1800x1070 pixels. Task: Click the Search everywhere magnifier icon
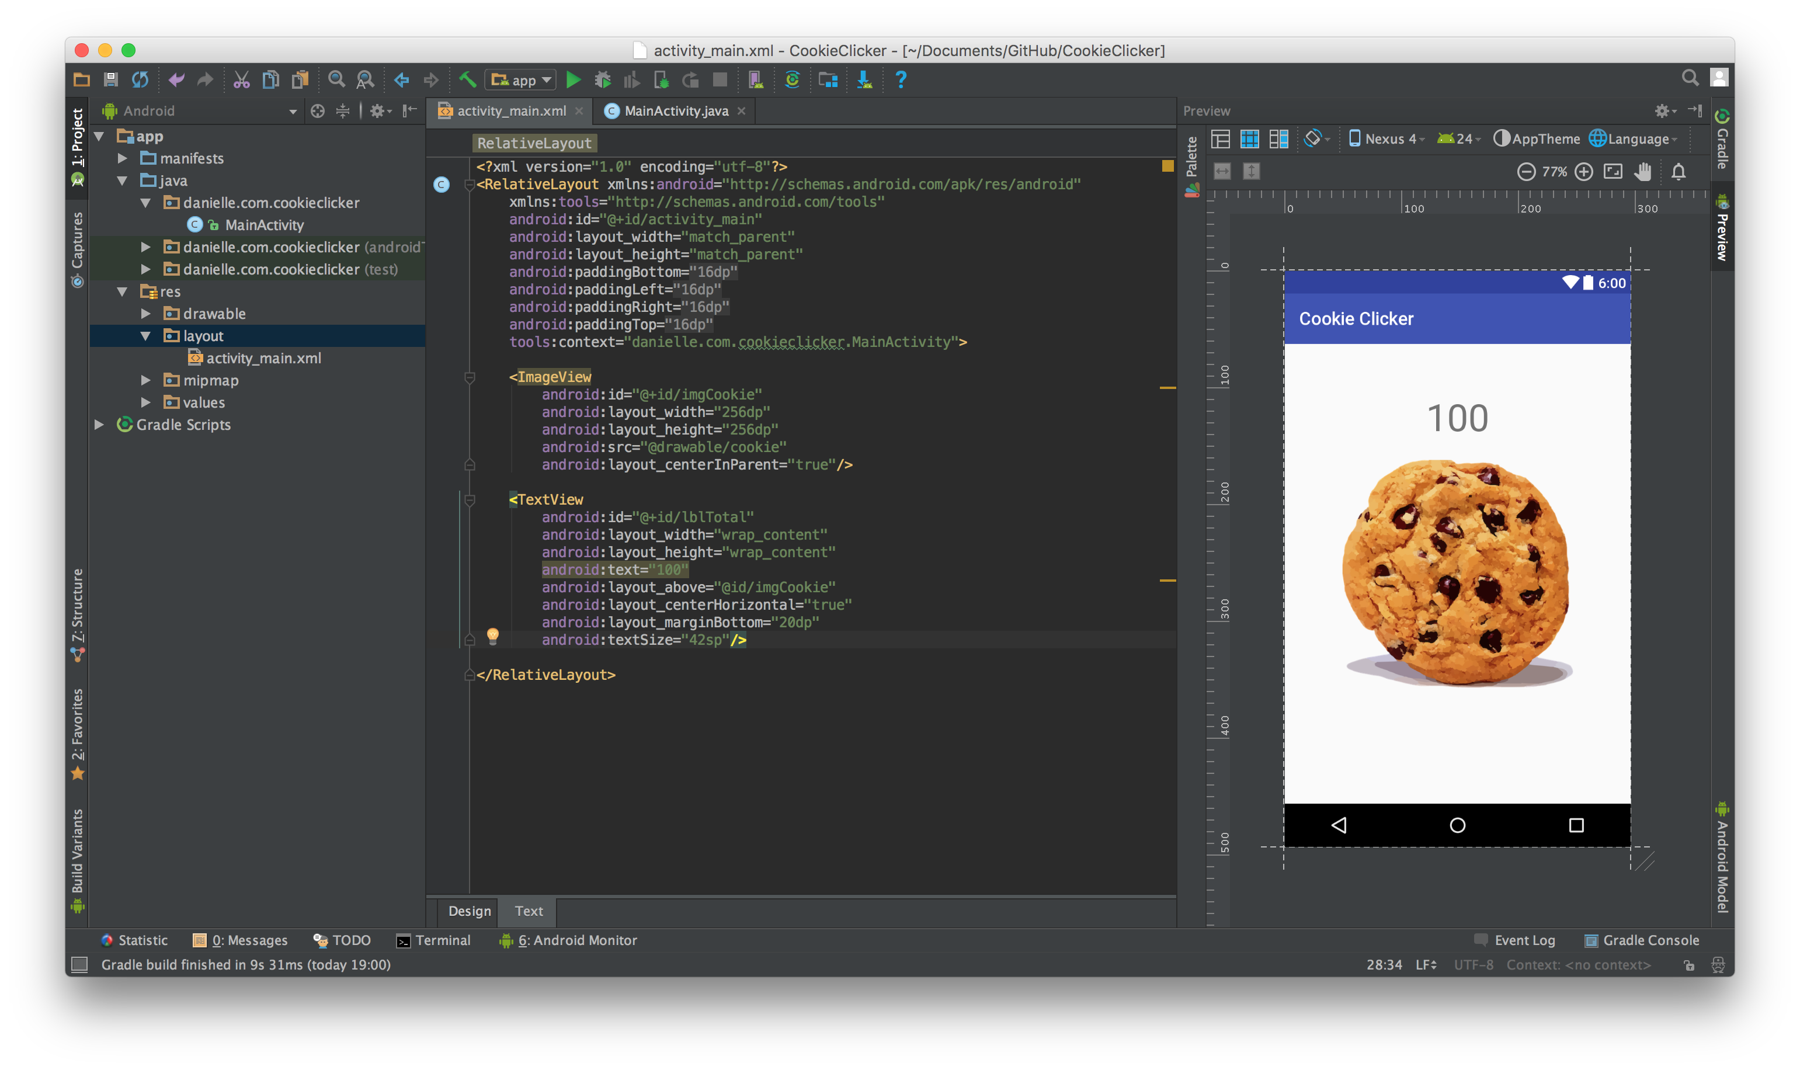tap(1690, 78)
